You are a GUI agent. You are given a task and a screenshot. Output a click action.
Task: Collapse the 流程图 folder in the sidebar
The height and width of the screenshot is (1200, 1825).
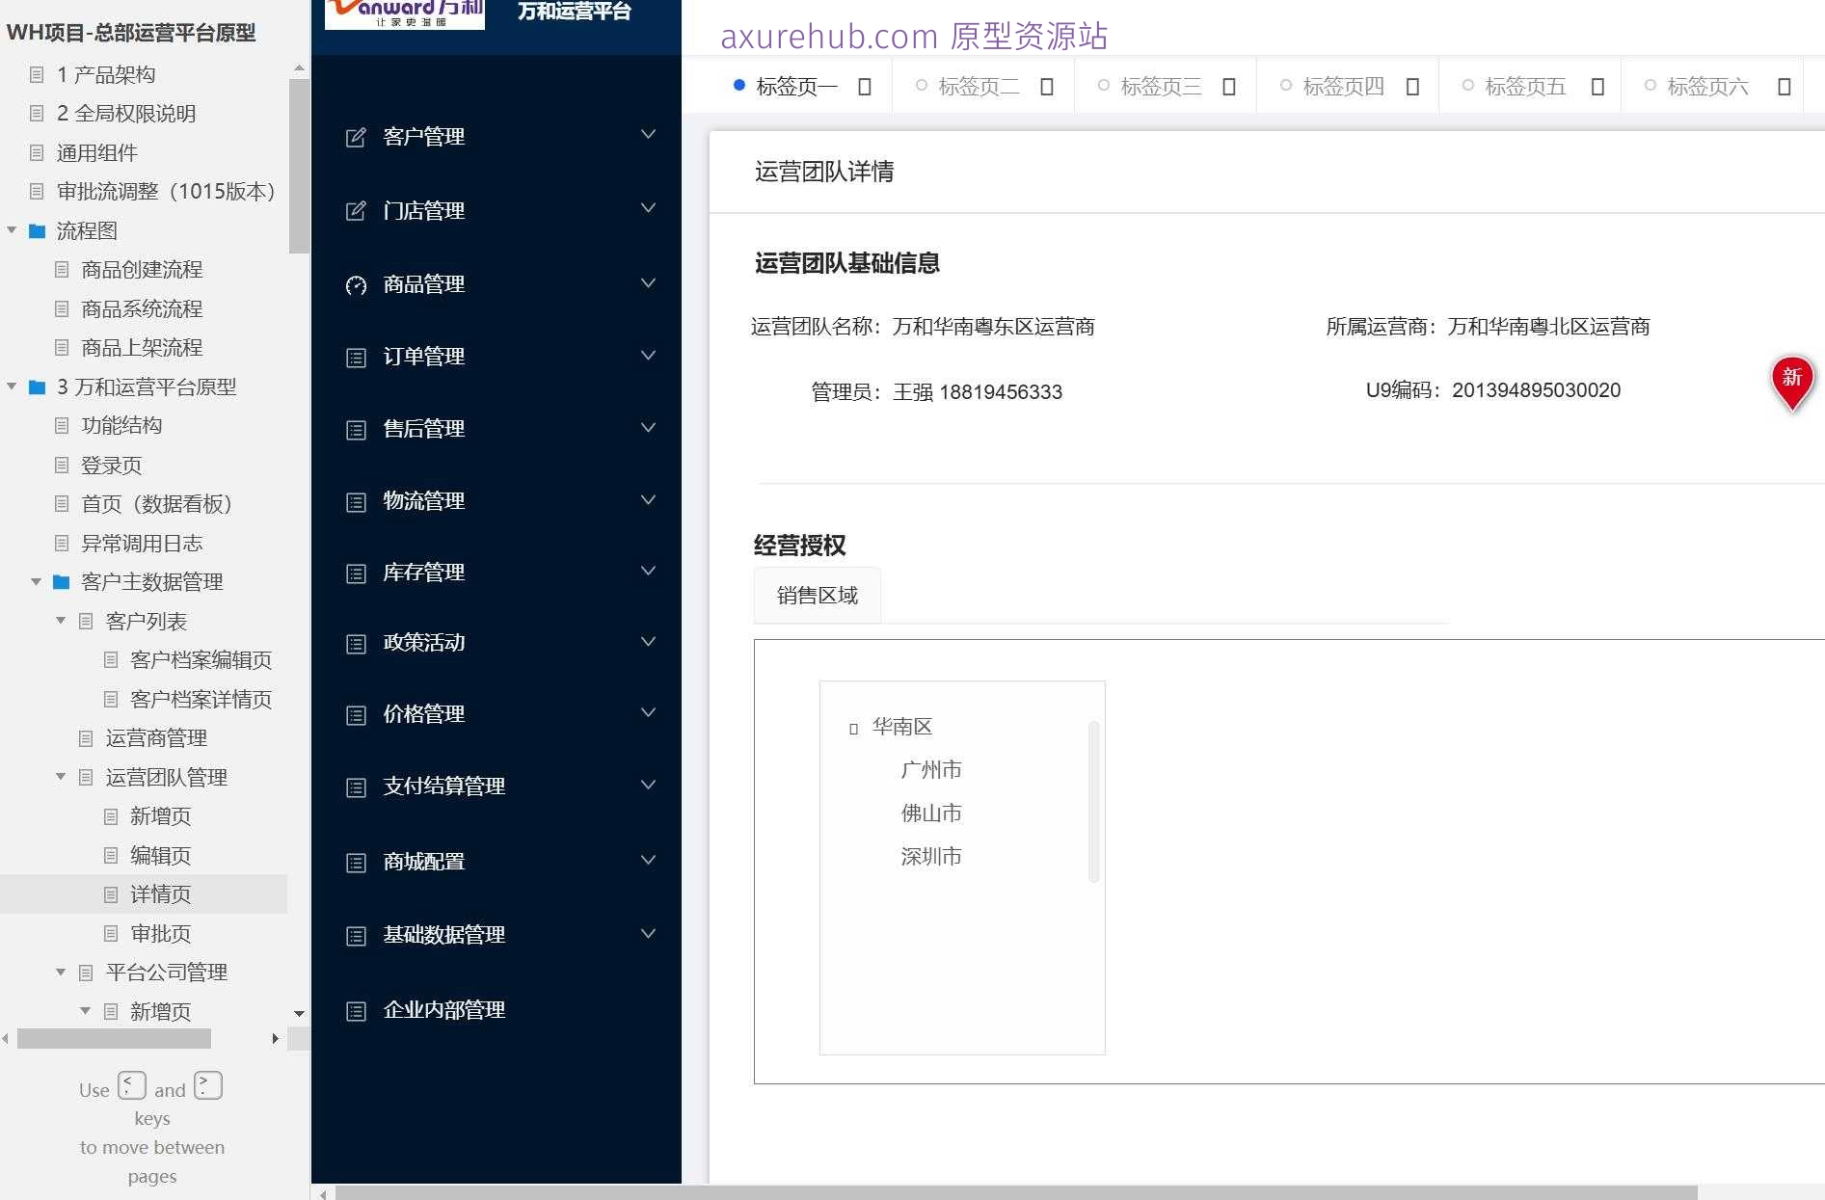tap(12, 230)
